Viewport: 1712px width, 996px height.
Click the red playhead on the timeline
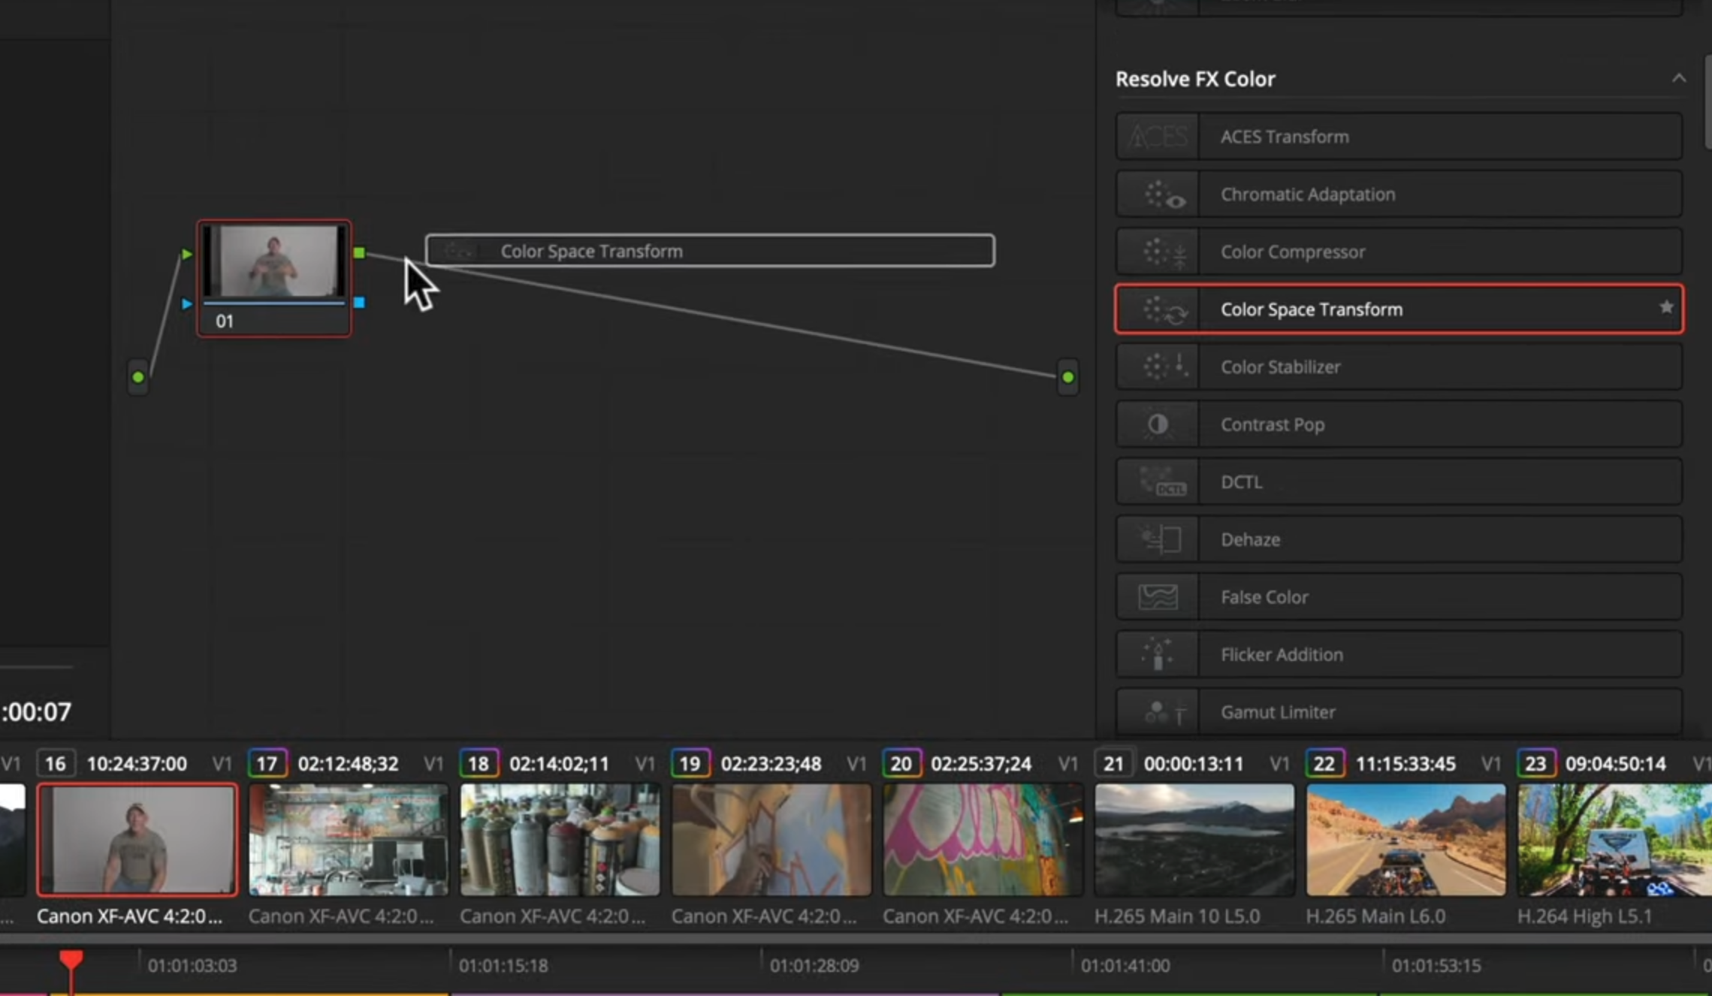(x=71, y=960)
